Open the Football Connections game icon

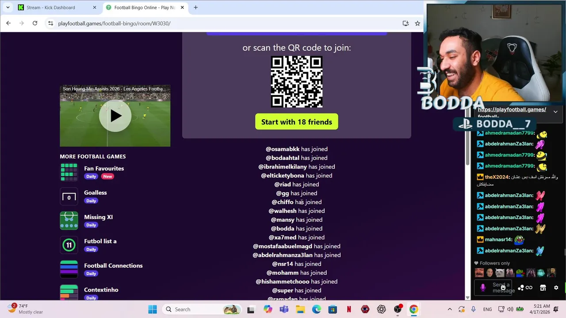click(69, 269)
